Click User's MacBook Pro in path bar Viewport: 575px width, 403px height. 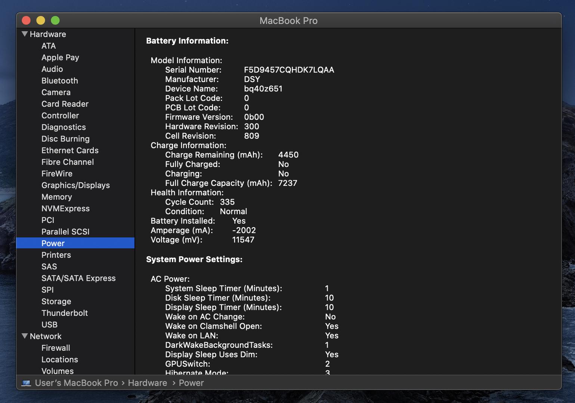click(x=76, y=383)
